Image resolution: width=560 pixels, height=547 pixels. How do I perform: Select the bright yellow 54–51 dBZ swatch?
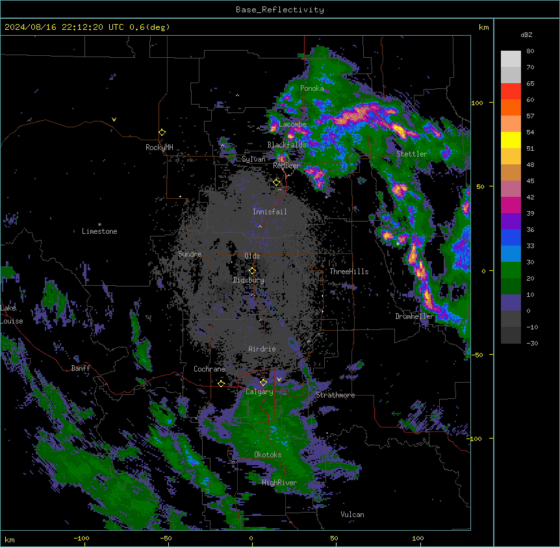tap(511, 140)
